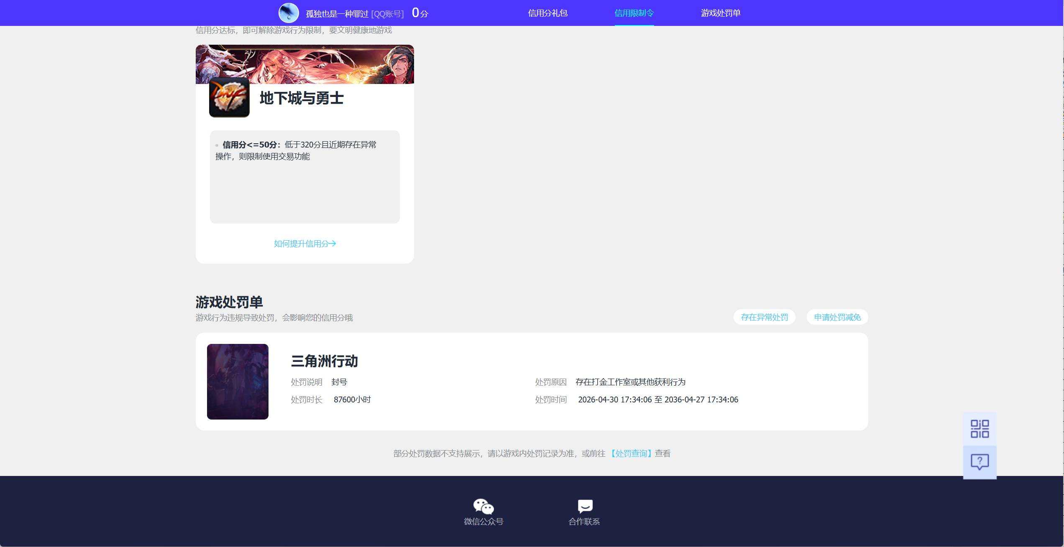
Task: Click the 如何提升信用分 link
Action: 305,244
